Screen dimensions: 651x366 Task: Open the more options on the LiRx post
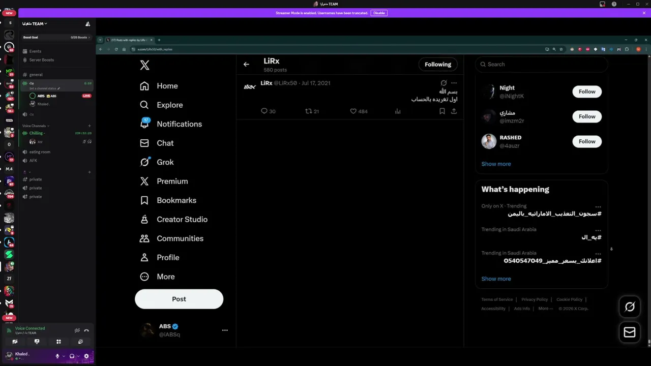click(x=454, y=83)
